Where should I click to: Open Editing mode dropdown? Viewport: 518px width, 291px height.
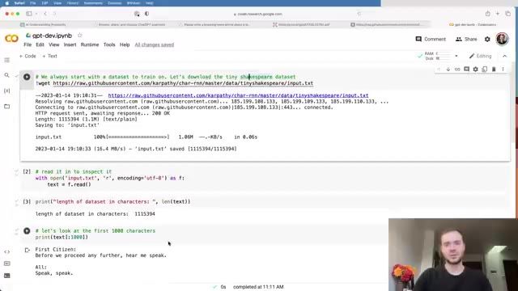pyautogui.click(x=480, y=56)
